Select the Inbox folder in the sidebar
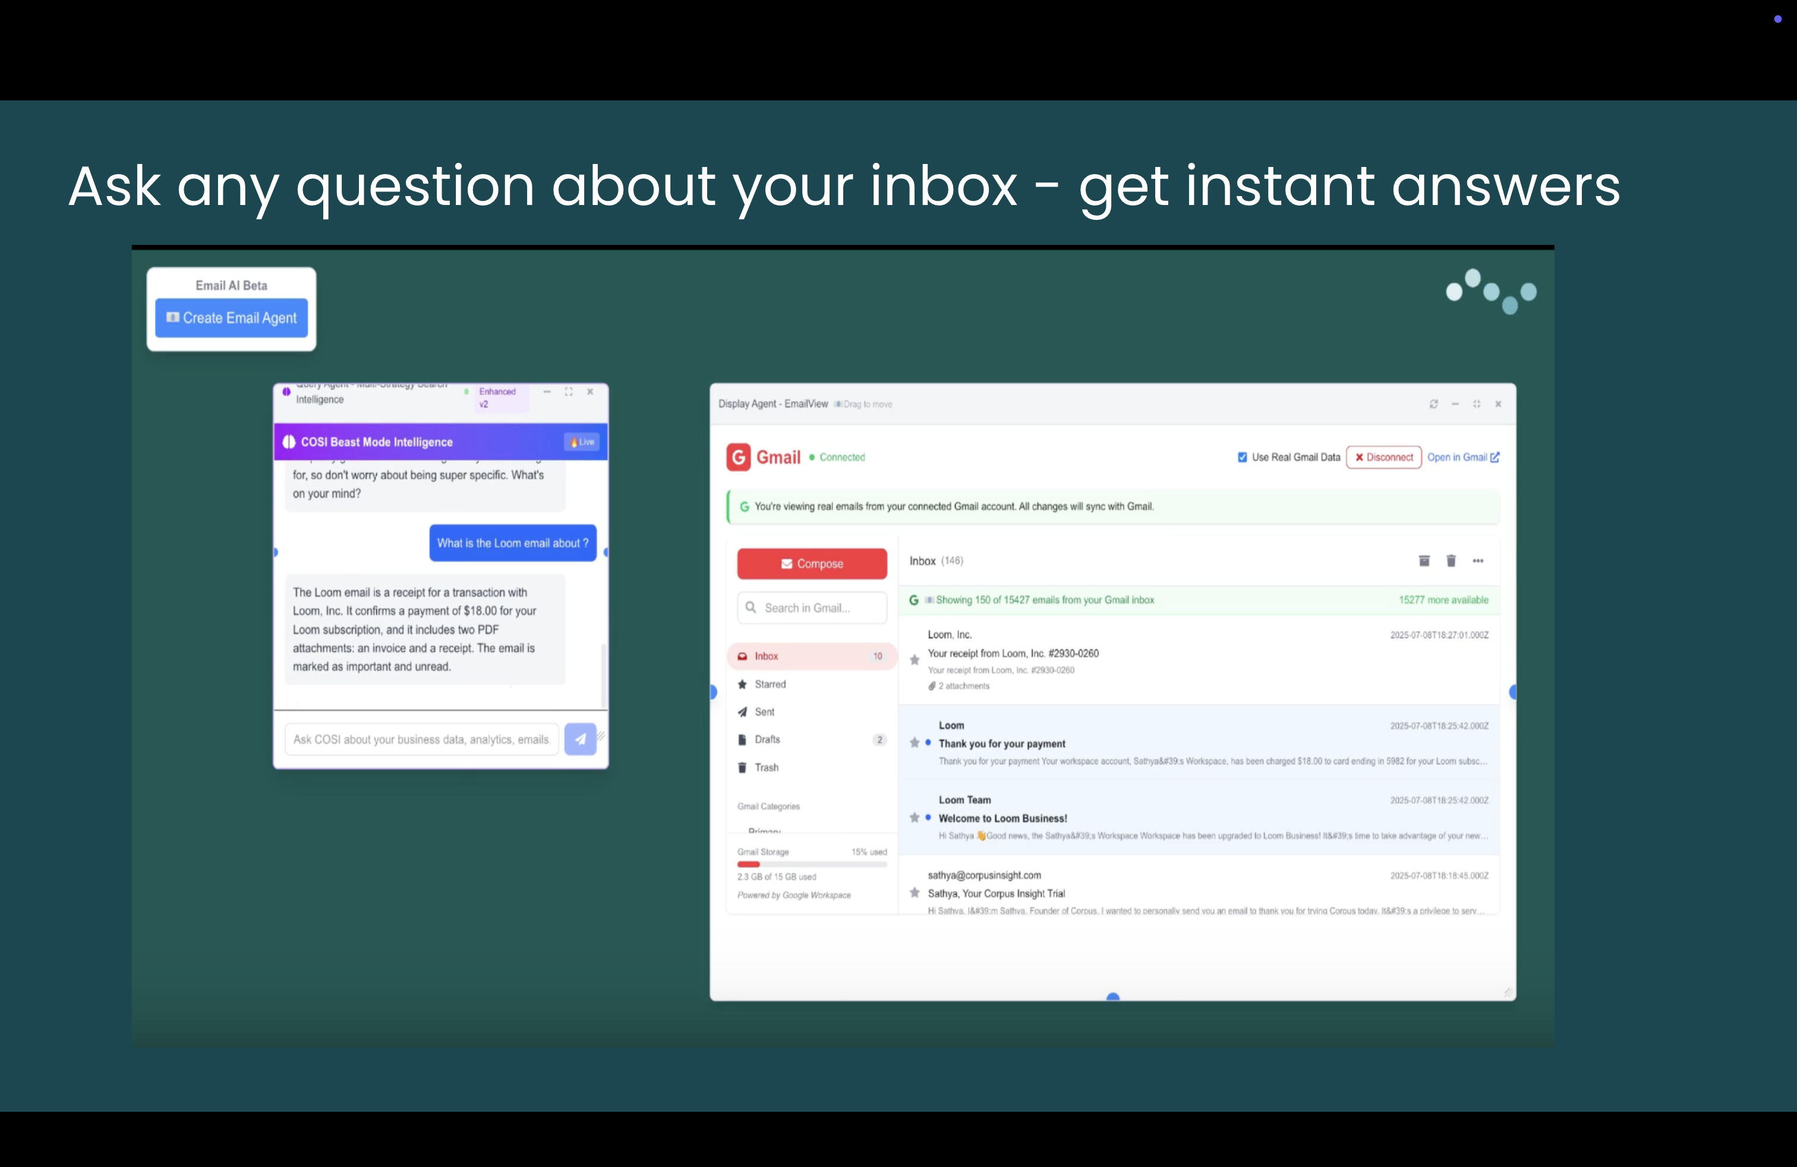Viewport: 1797px width, 1167px height. pyautogui.click(x=812, y=656)
